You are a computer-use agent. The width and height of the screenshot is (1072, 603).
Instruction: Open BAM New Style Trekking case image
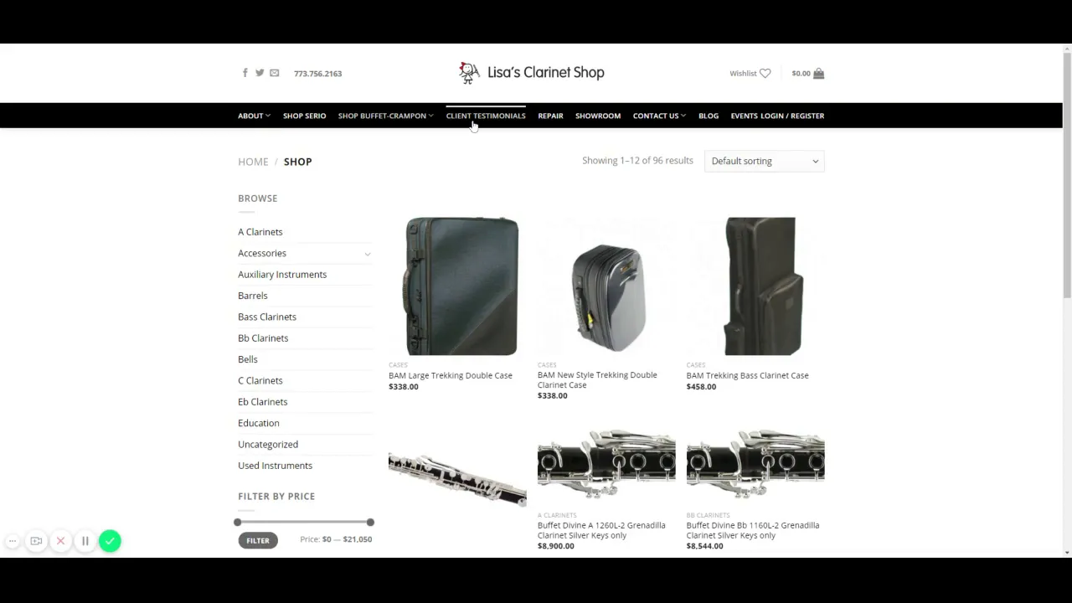(x=606, y=286)
